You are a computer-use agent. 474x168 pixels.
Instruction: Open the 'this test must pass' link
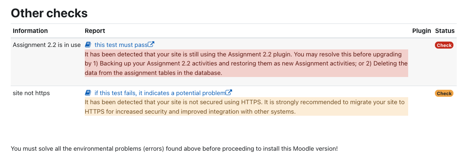121,45
